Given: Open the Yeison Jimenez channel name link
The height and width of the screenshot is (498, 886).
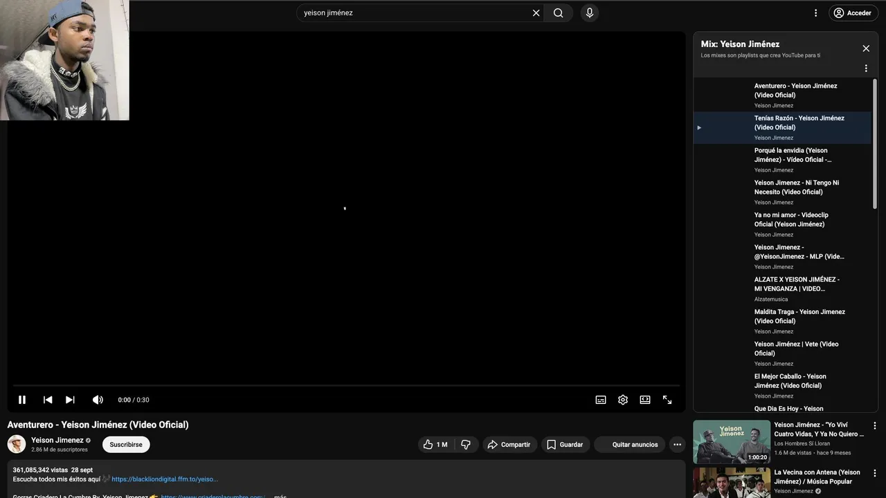Looking at the screenshot, I should point(57,440).
